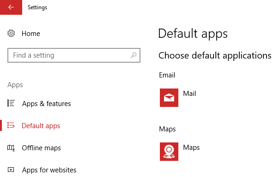Image resolution: width=280 pixels, height=177 pixels.
Task: Click the Home gear icon
Action: 11,33
